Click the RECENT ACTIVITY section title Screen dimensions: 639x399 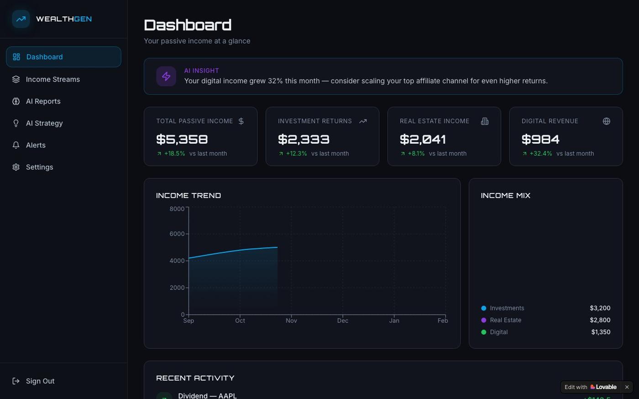[195, 378]
